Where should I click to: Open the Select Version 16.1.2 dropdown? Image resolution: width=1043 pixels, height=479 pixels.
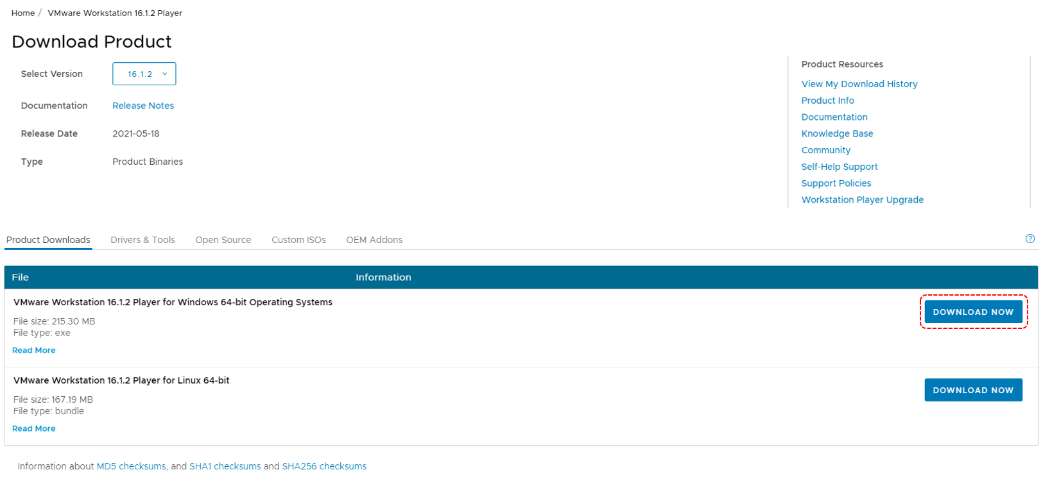click(x=144, y=74)
